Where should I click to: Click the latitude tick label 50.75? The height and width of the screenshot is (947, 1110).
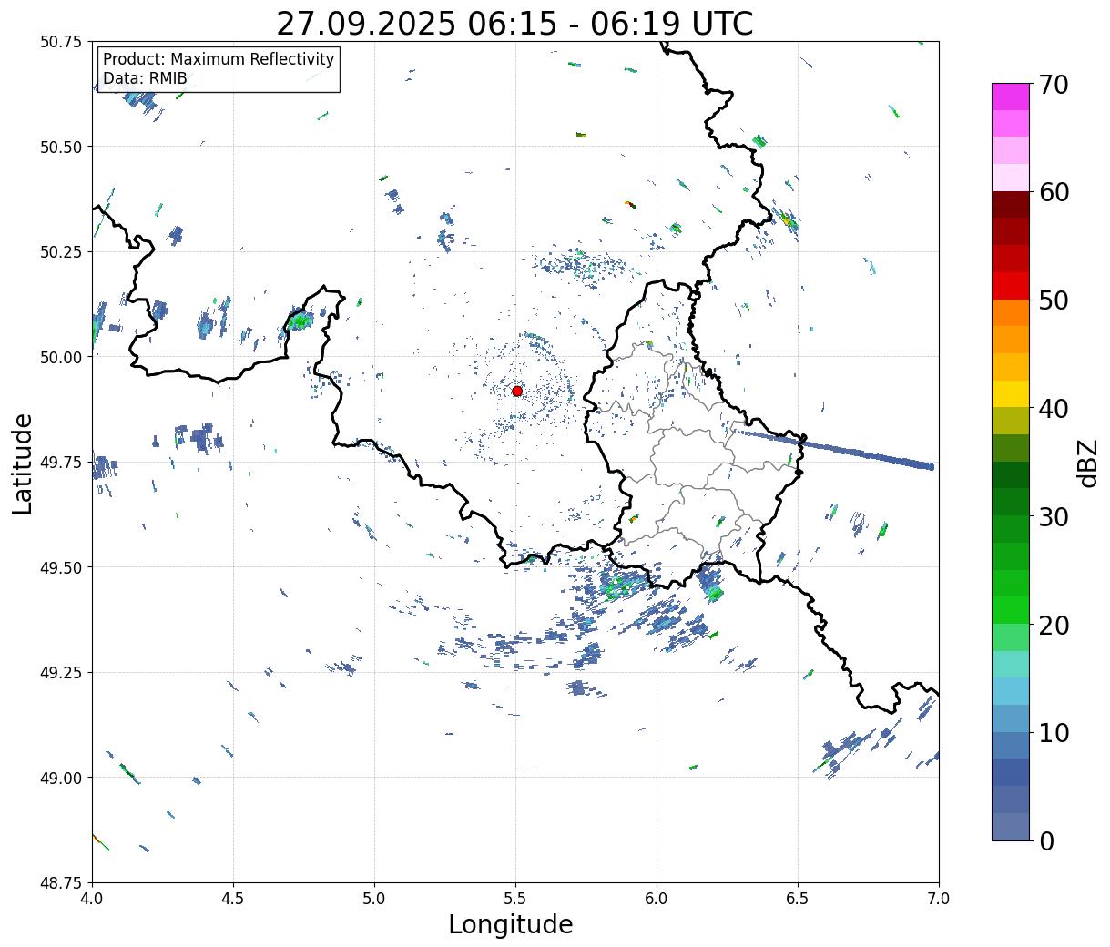pos(61,42)
